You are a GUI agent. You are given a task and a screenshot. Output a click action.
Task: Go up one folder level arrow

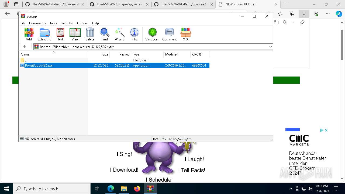coord(25,47)
